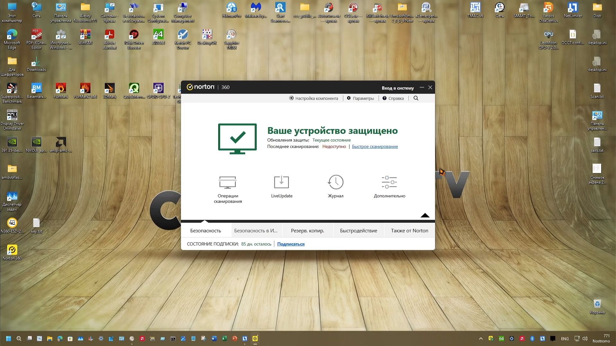The image size is (616, 346).
Task: Open Command Prompt from the taskbar
Action: point(173,339)
